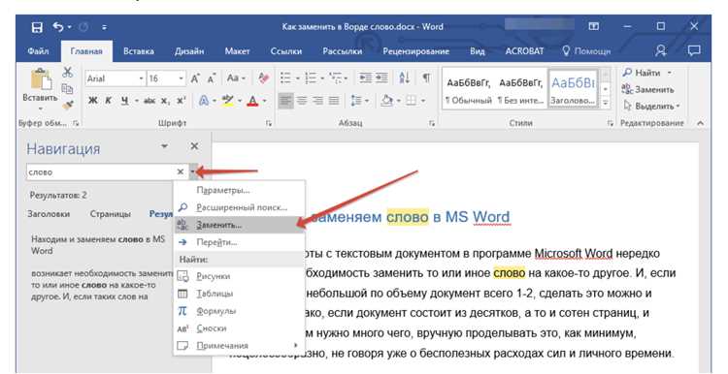
Task: Open the Вставка ribbon tab
Action: pyautogui.click(x=139, y=51)
